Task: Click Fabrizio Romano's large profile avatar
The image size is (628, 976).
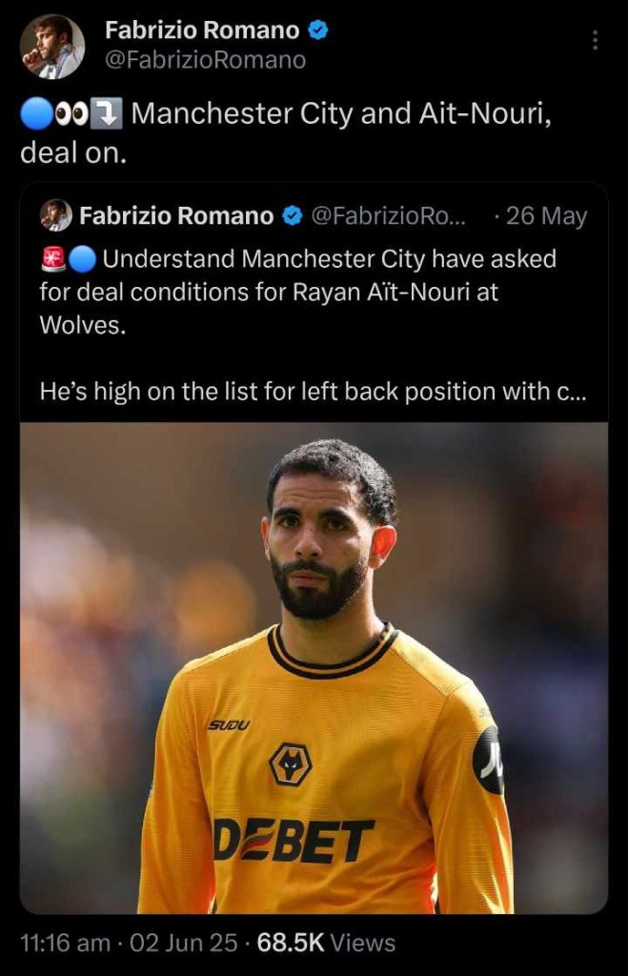Action: [x=52, y=47]
